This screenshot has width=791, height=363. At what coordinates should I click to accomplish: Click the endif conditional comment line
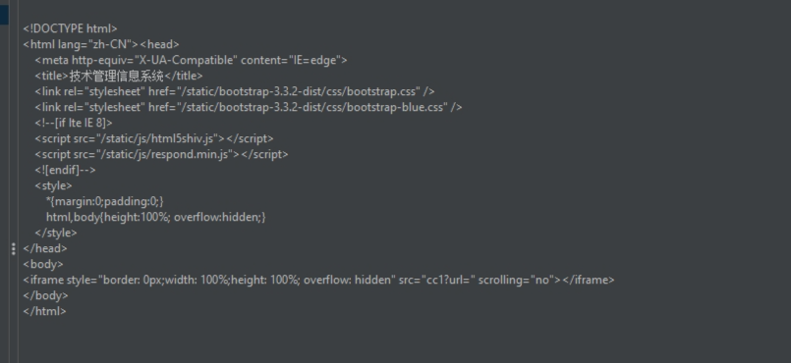click(x=65, y=170)
